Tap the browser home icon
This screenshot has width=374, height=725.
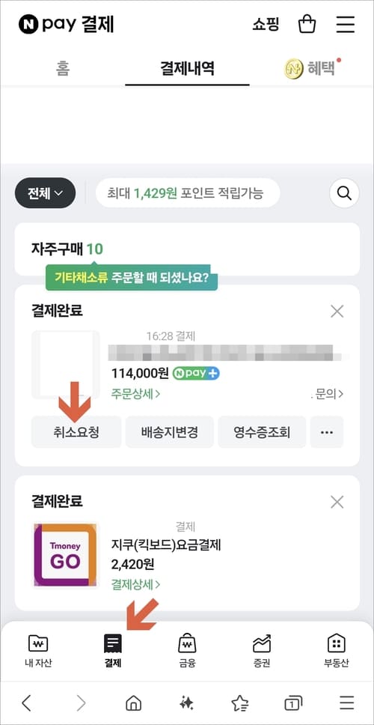(x=133, y=703)
